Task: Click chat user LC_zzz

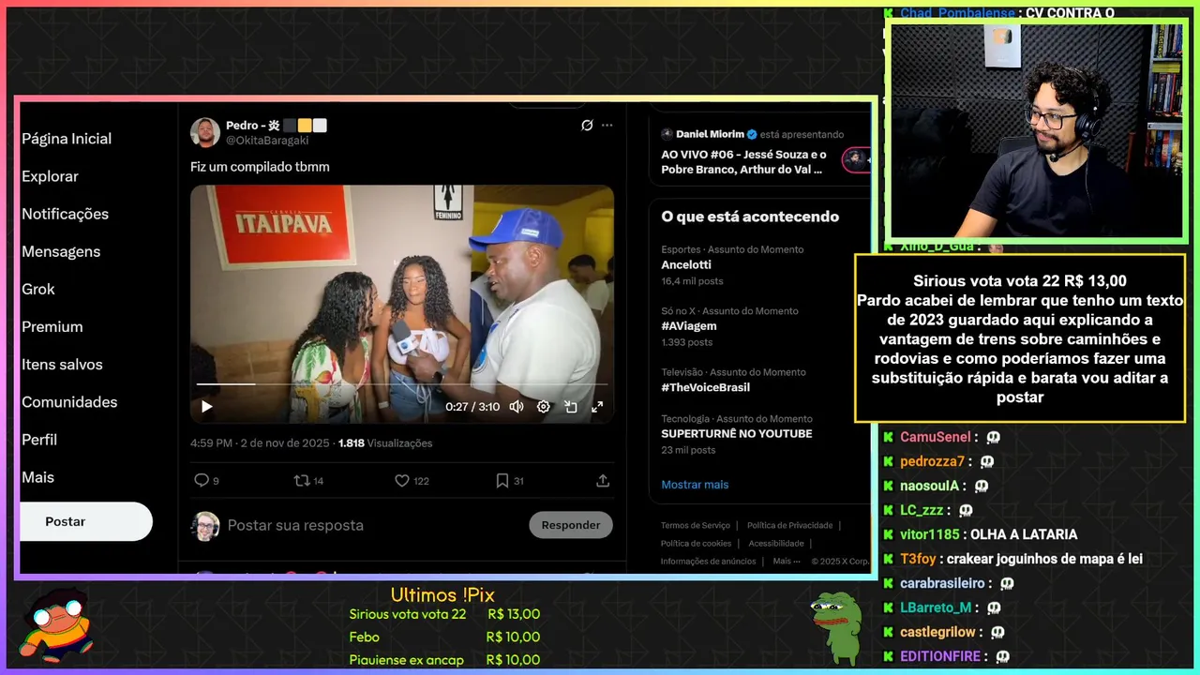Action: click(x=922, y=511)
